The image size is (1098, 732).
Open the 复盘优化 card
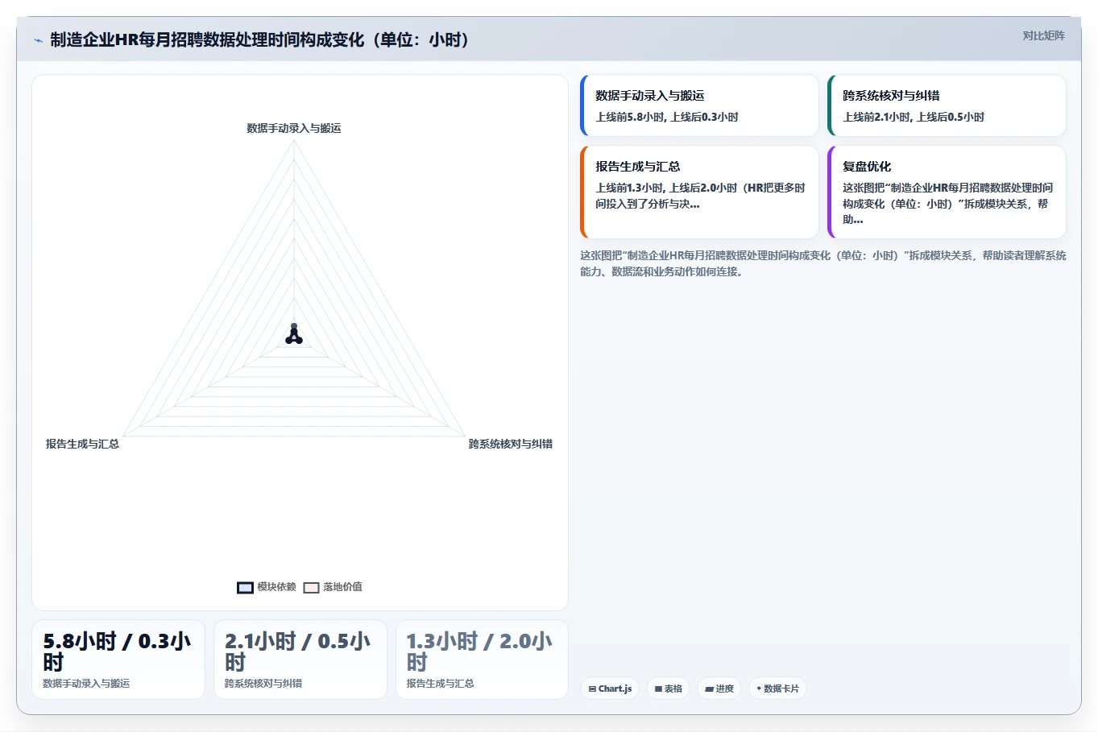(947, 192)
